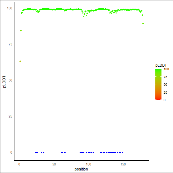Click the x-axis tick label 50
The width and height of the screenshot is (173, 173).
click(54, 164)
